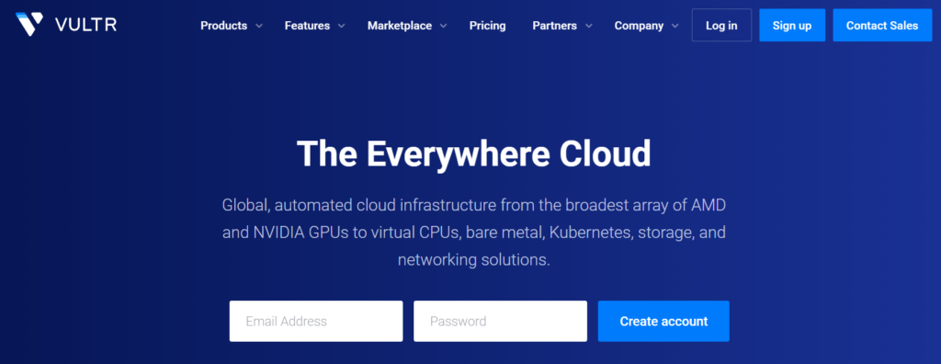The height and width of the screenshot is (364, 941).
Task: Expand the Marketplace dropdown chevron
Action: (x=443, y=26)
